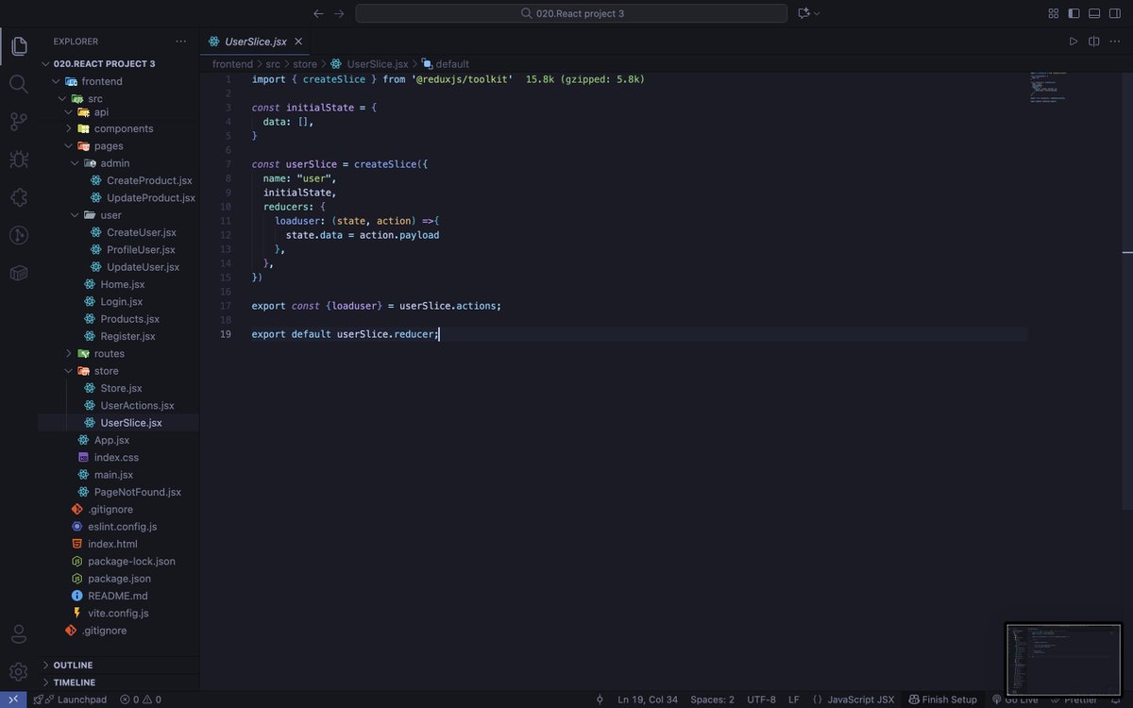This screenshot has height=708, width=1133.
Task: Click React icon next to Home.jsx
Action: 90,284
